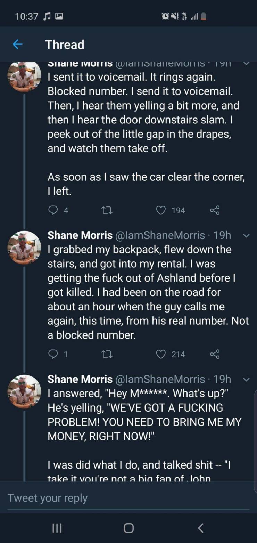Open Shane Morris avatar on backpack tweet

24,248
